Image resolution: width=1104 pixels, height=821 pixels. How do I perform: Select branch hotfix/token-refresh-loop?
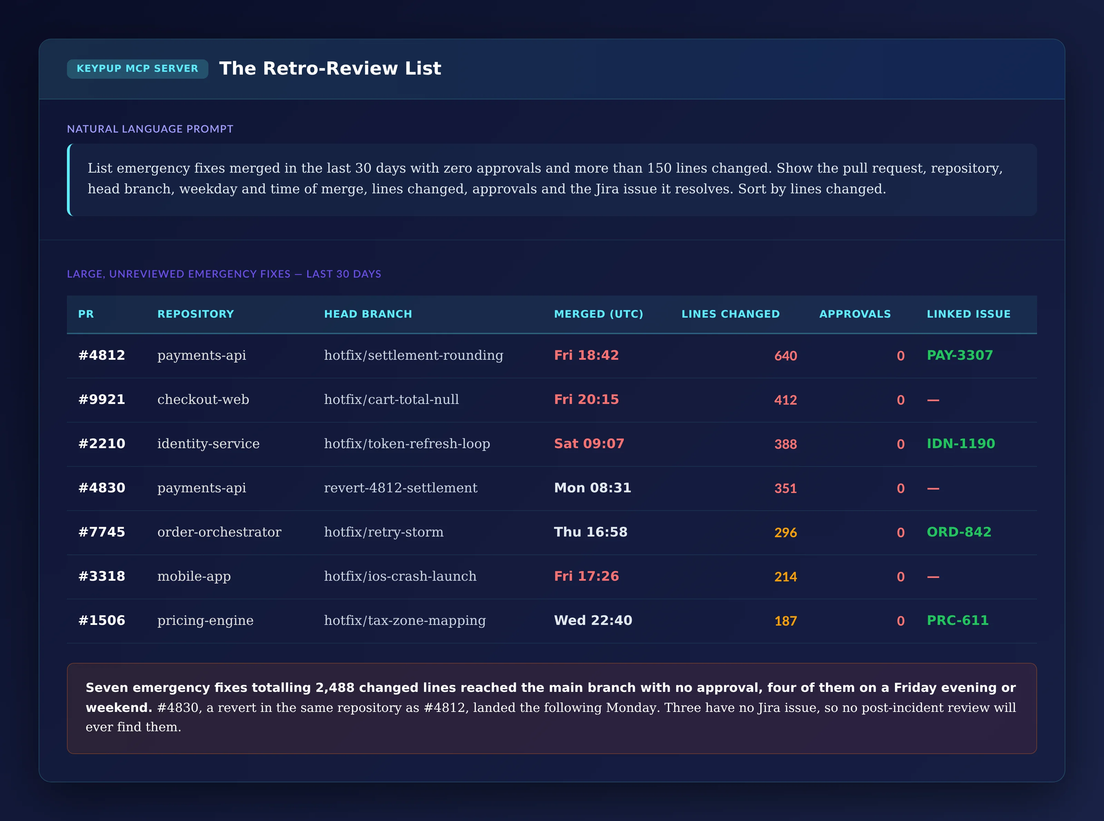point(407,444)
